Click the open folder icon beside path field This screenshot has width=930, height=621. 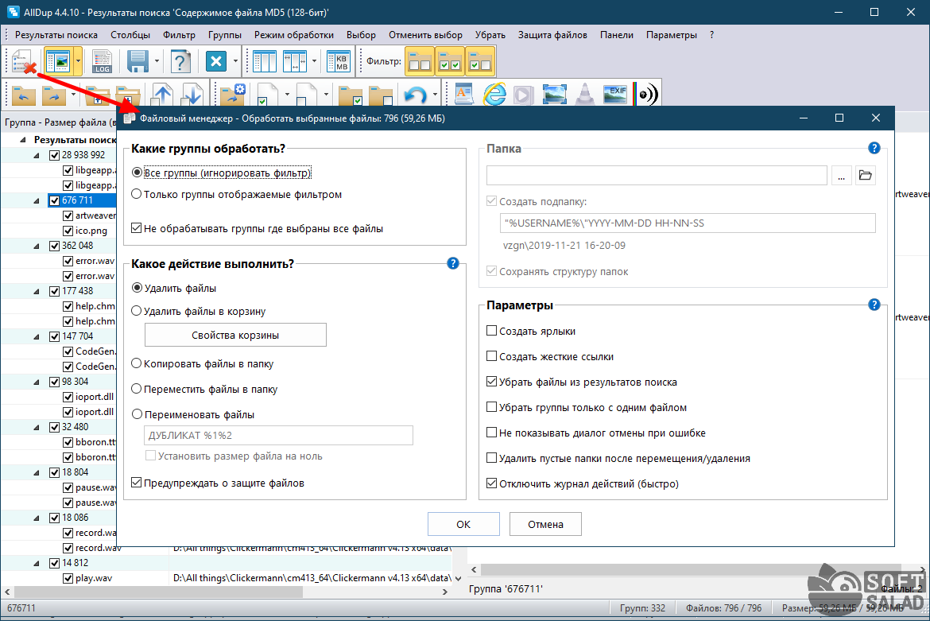(866, 176)
